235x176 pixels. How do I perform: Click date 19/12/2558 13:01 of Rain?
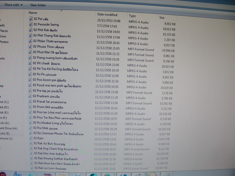pyautogui.click(x=105, y=139)
